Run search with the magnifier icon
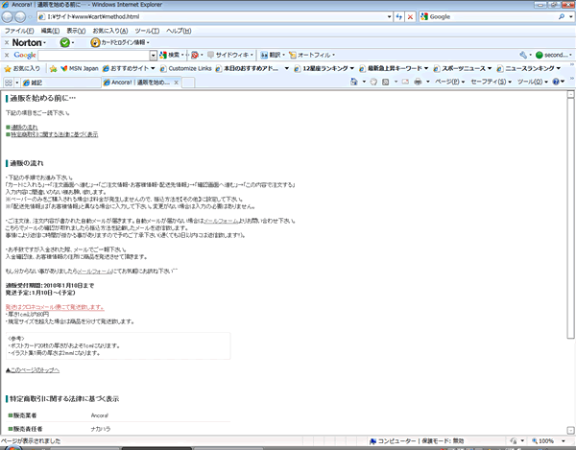The width and height of the screenshot is (576, 450). [x=562, y=16]
